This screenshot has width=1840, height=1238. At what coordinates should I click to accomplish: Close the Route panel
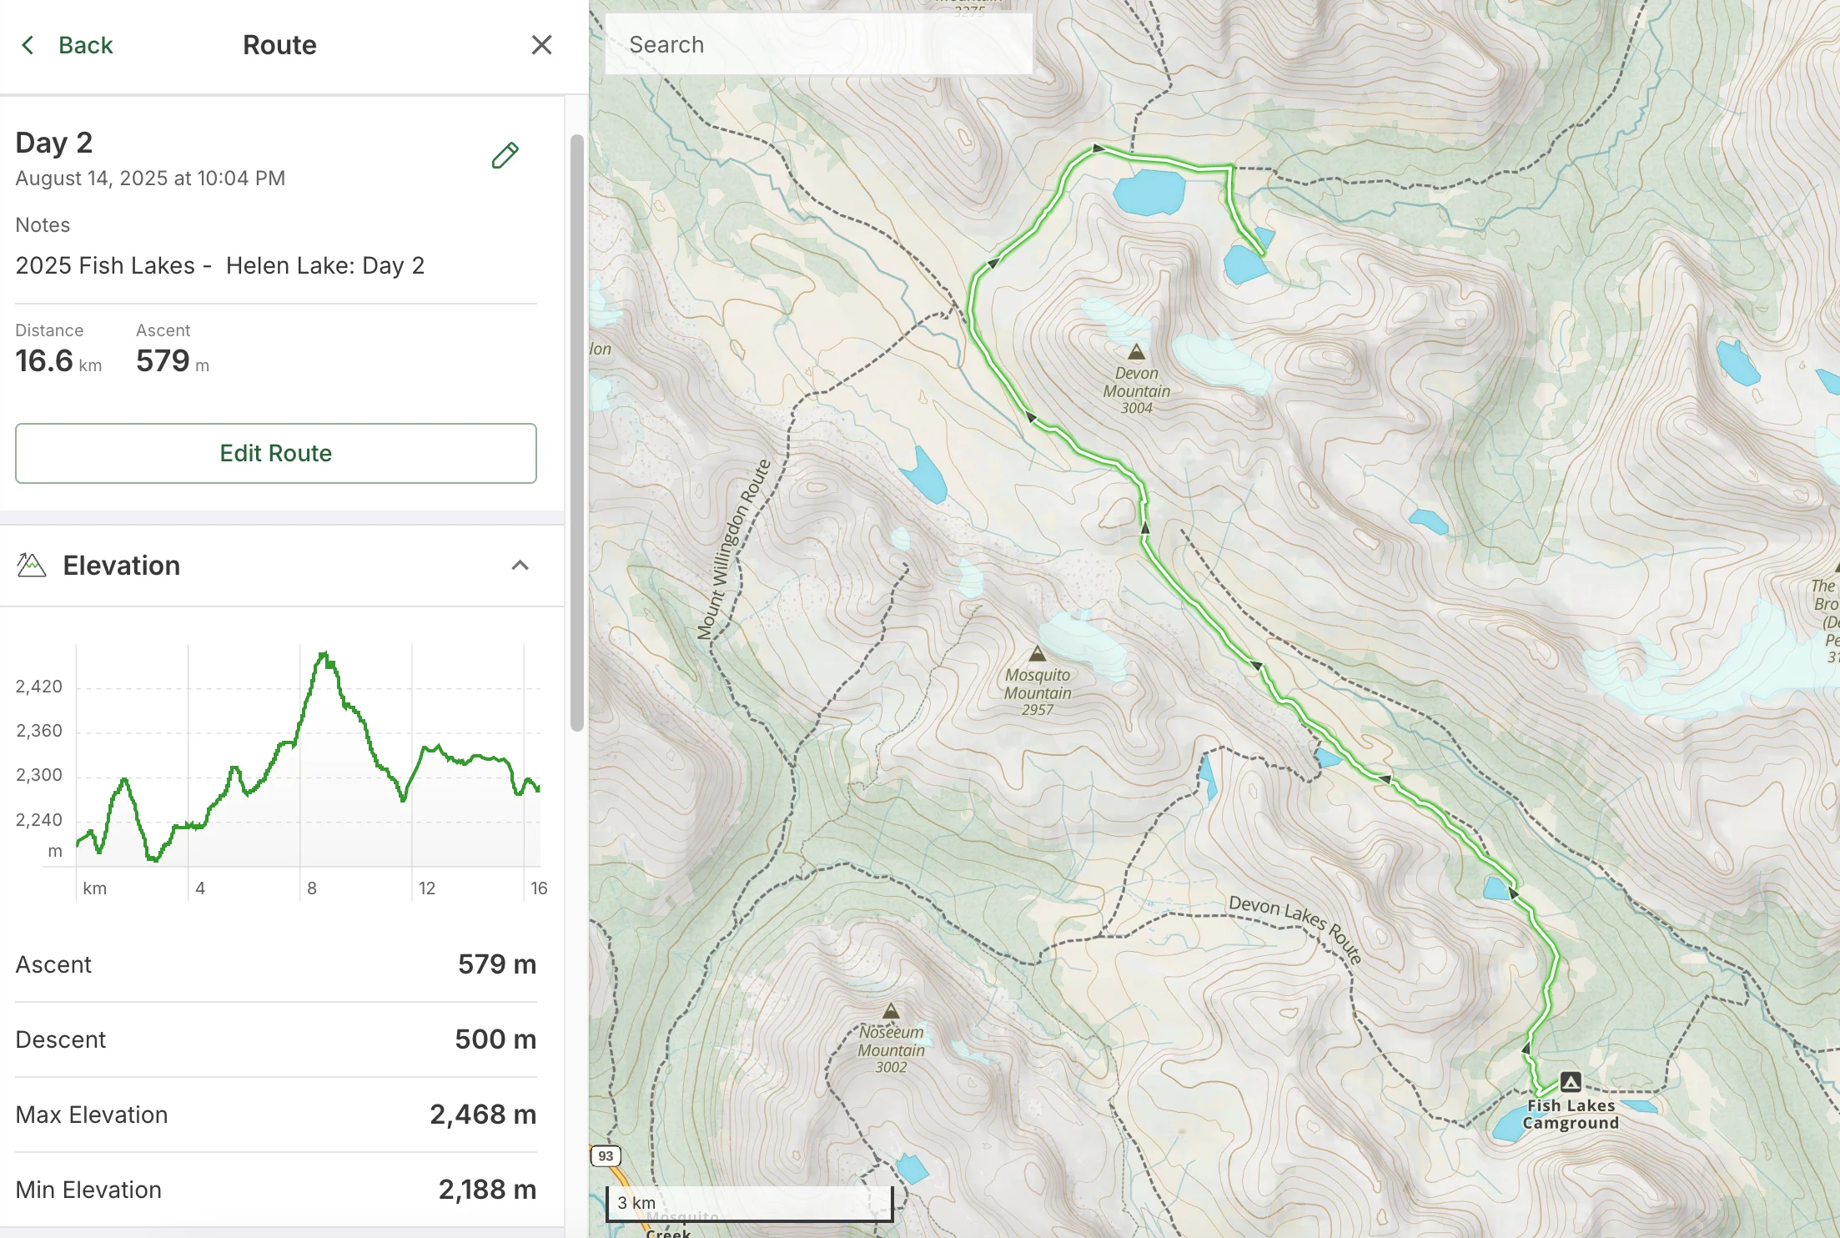point(542,44)
